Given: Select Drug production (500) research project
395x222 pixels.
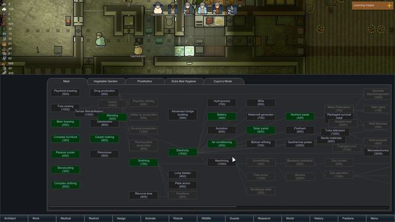Looking at the screenshot, I should tap(104, 92).
